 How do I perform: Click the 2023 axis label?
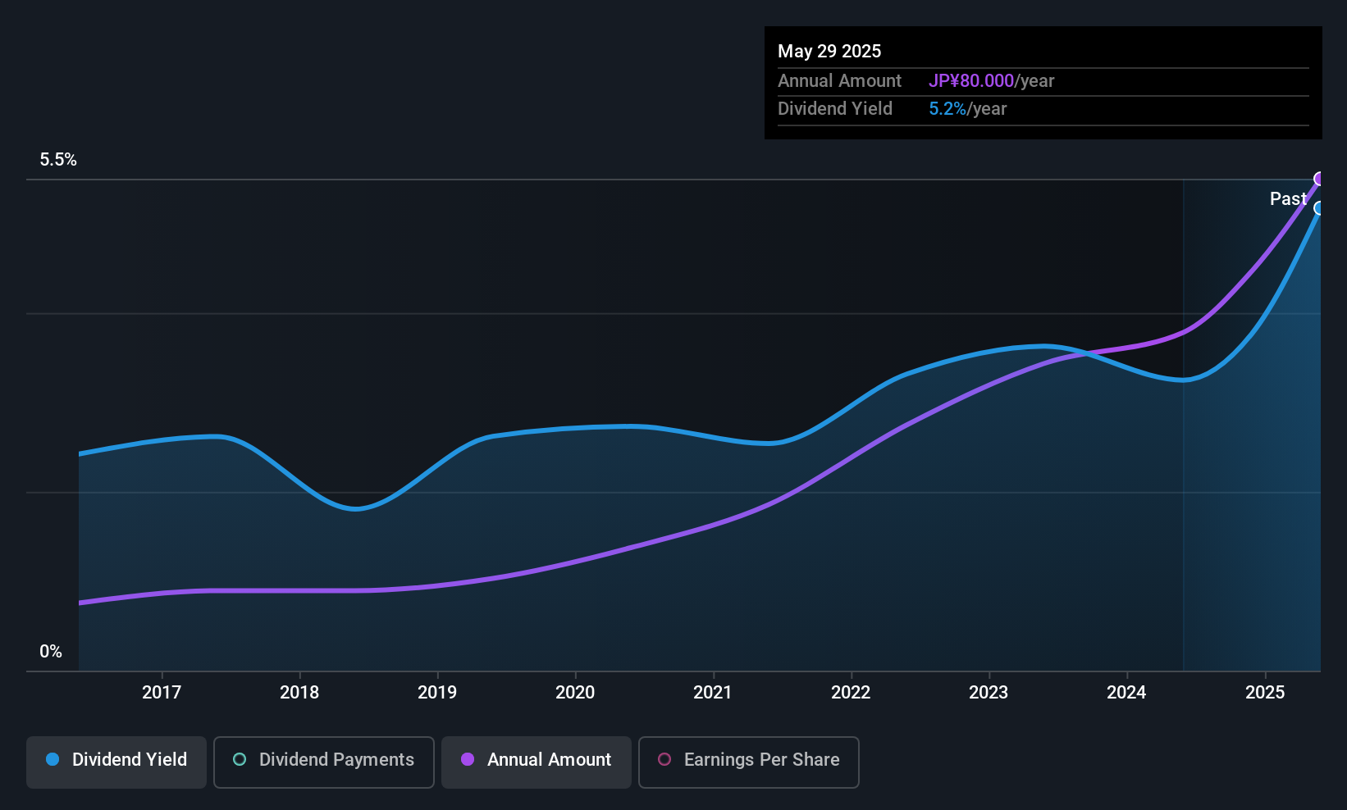point(989,692)
